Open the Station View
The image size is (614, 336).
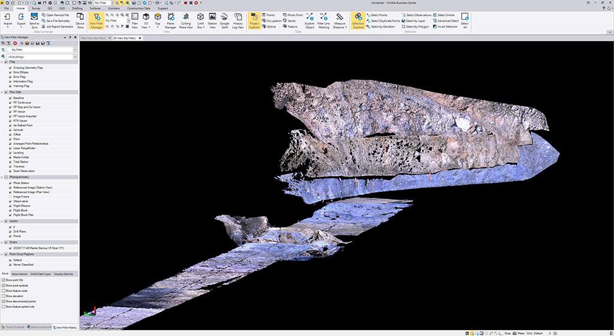point(212,20)
